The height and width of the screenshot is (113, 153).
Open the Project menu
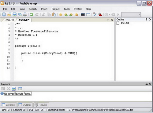coord(55,9)
